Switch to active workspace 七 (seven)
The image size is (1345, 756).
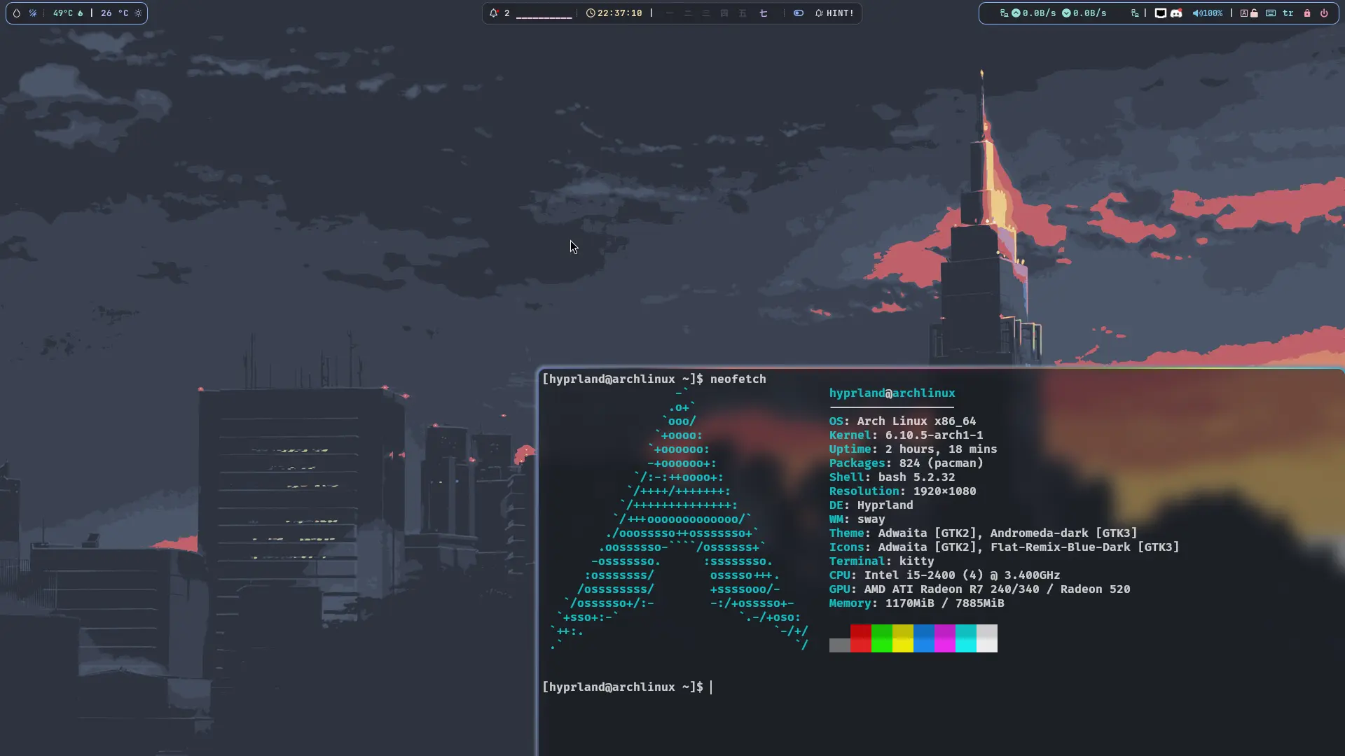point(764,13)
